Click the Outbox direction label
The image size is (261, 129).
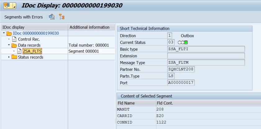[x=187, y=36]
